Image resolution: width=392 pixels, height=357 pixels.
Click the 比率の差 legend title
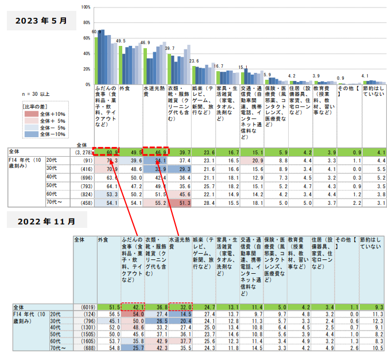click(33, 107)
